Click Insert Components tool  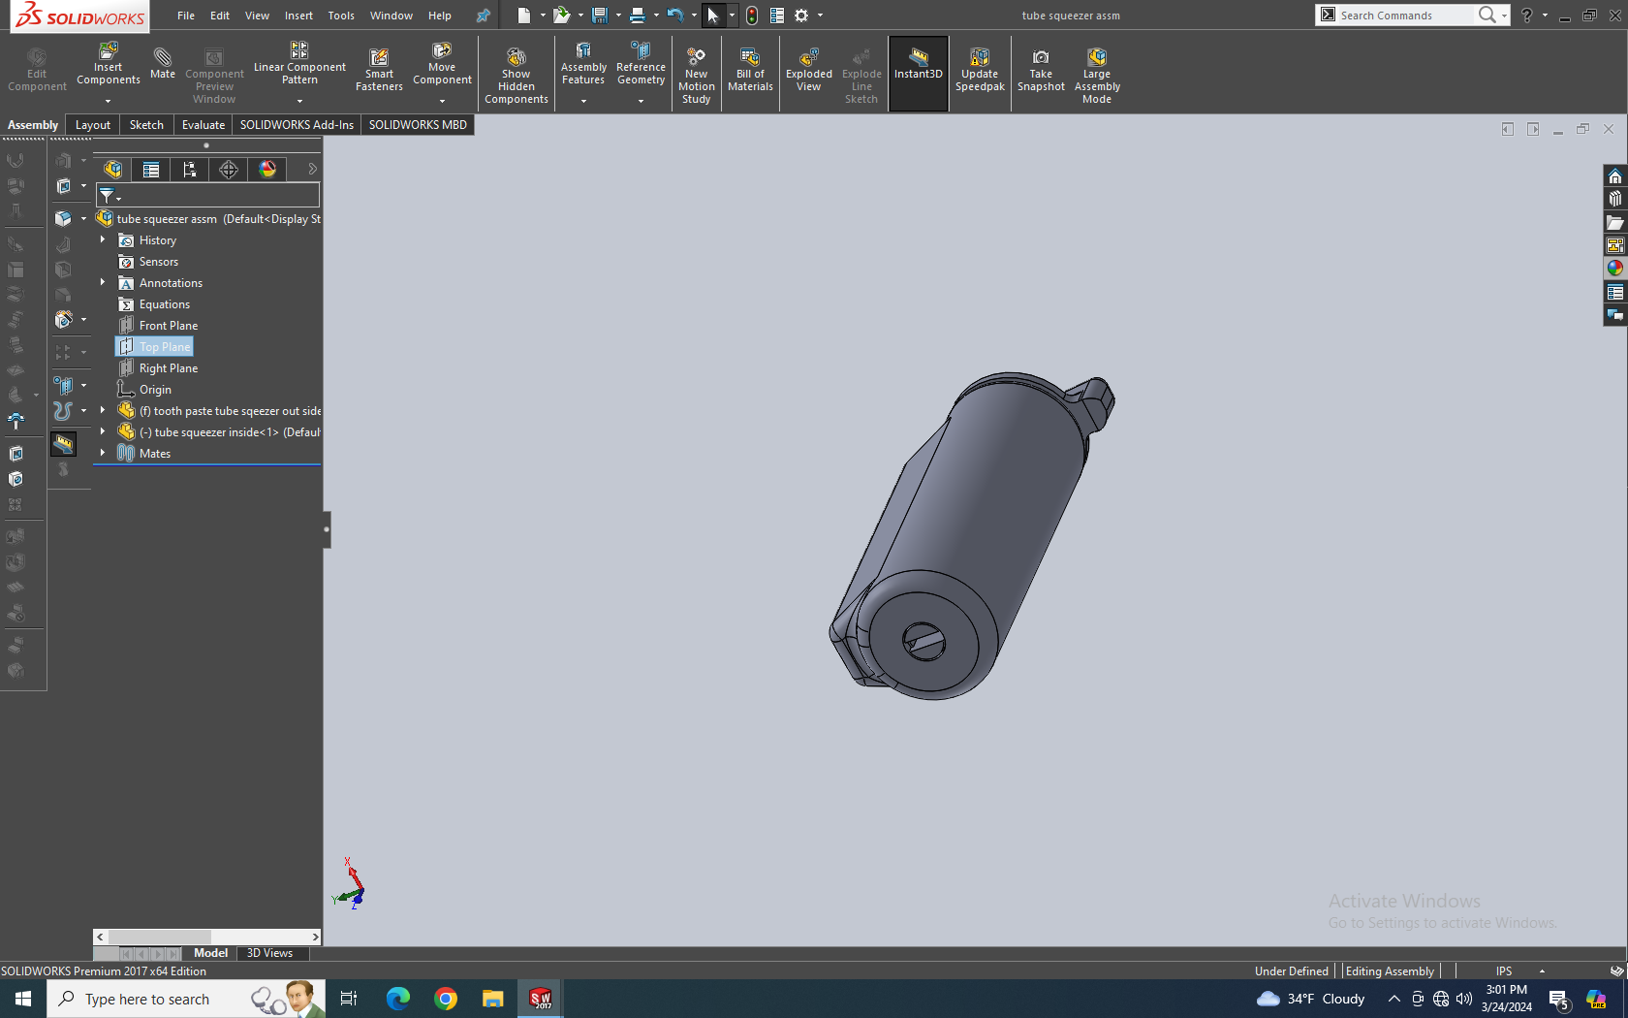pos(108,64)
